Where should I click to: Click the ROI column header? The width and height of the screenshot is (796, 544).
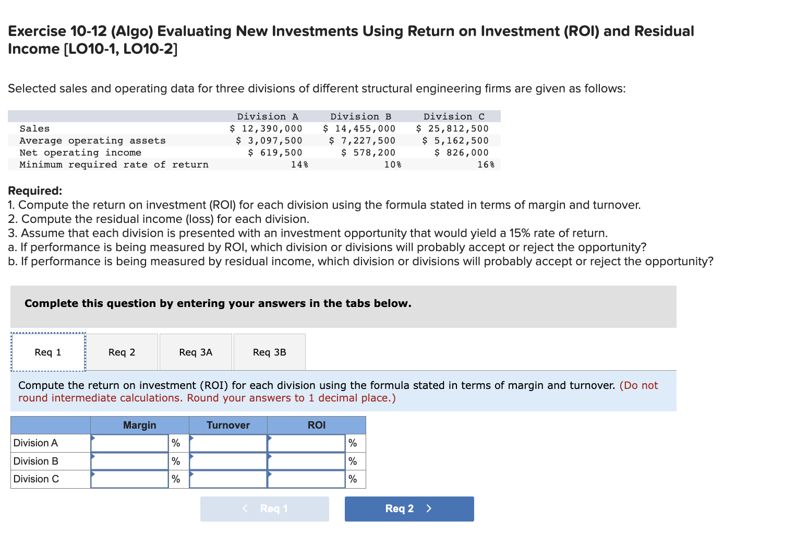point(316,425)
